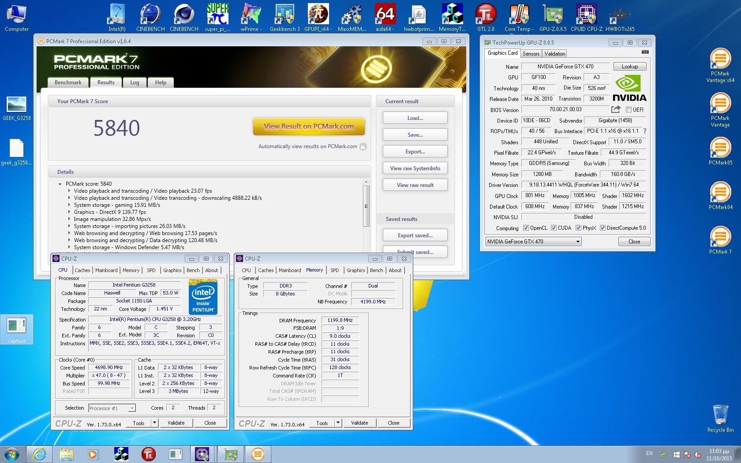Open the CPUID CPU-Z desktop shortcut
The width and height of the screenshot is (741, 463).
[586, 18]
